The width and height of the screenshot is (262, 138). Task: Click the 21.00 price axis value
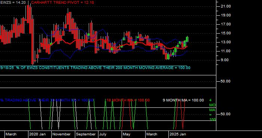tap(226, 6)
